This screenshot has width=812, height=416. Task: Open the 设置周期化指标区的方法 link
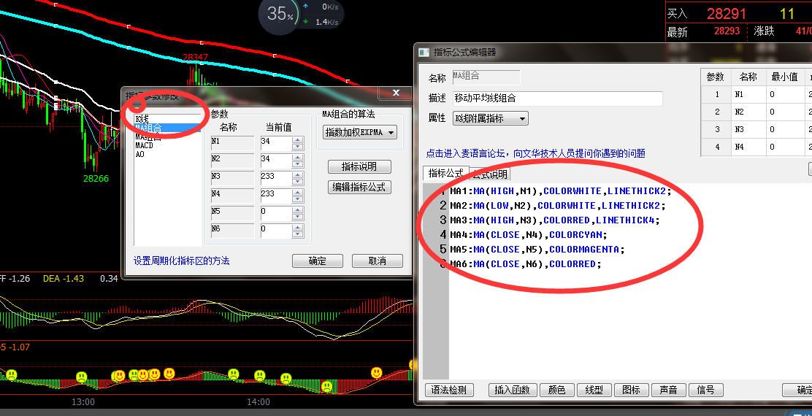[x=181, y=261]
